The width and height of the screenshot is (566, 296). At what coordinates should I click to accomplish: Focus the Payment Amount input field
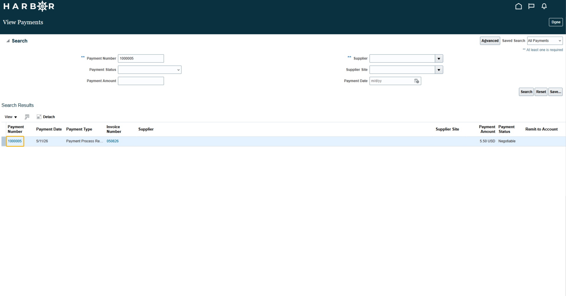click(x=141, y=81)
